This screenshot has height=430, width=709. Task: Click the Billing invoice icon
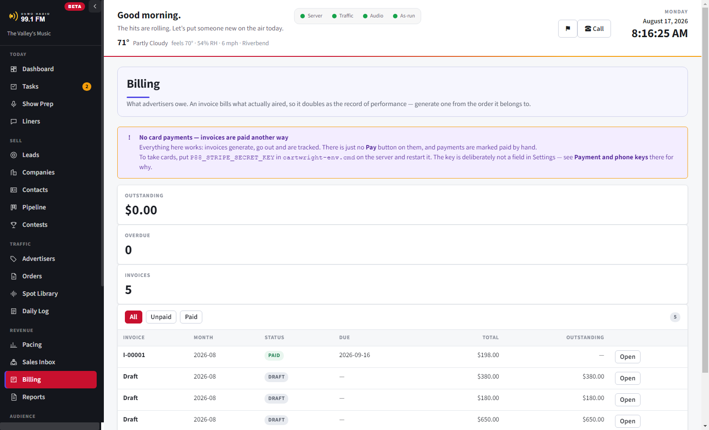click(x=13, y=379)
